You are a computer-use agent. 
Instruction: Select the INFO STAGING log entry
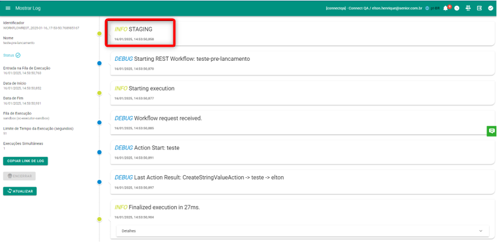(x=303, y=34)
